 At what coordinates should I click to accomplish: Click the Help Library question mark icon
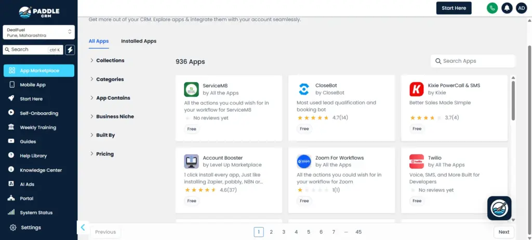(x=11, y=155)
